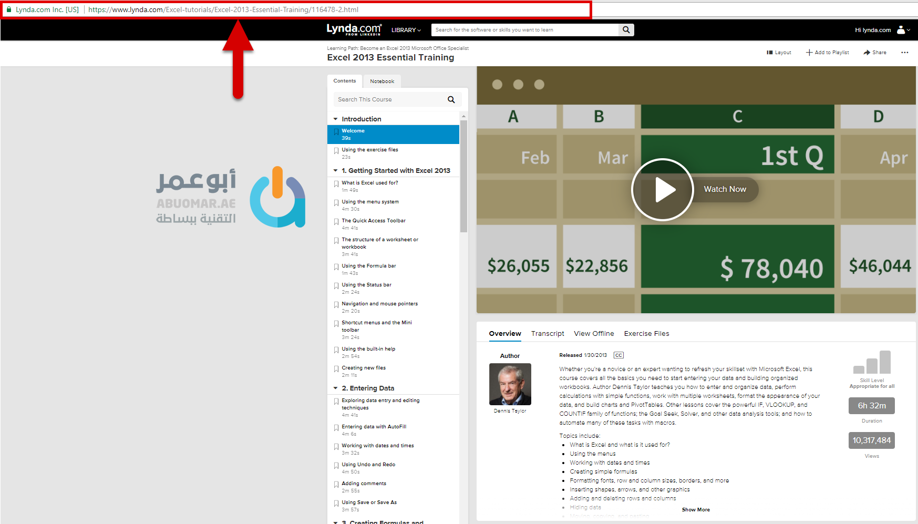Click the course contents scrollbar thumb
This screenshot has width=918, height=524.
pos(463,176)
